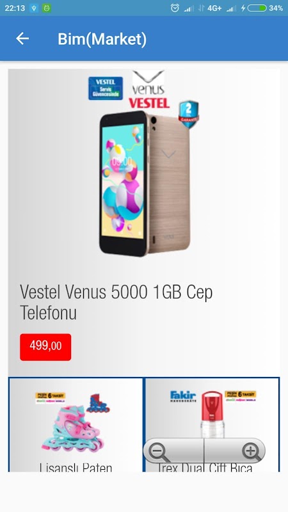This screenshot has height=512, width=288.
Task: Open the Trex Dual Çift Bıçak title
Action: [205, 467]
